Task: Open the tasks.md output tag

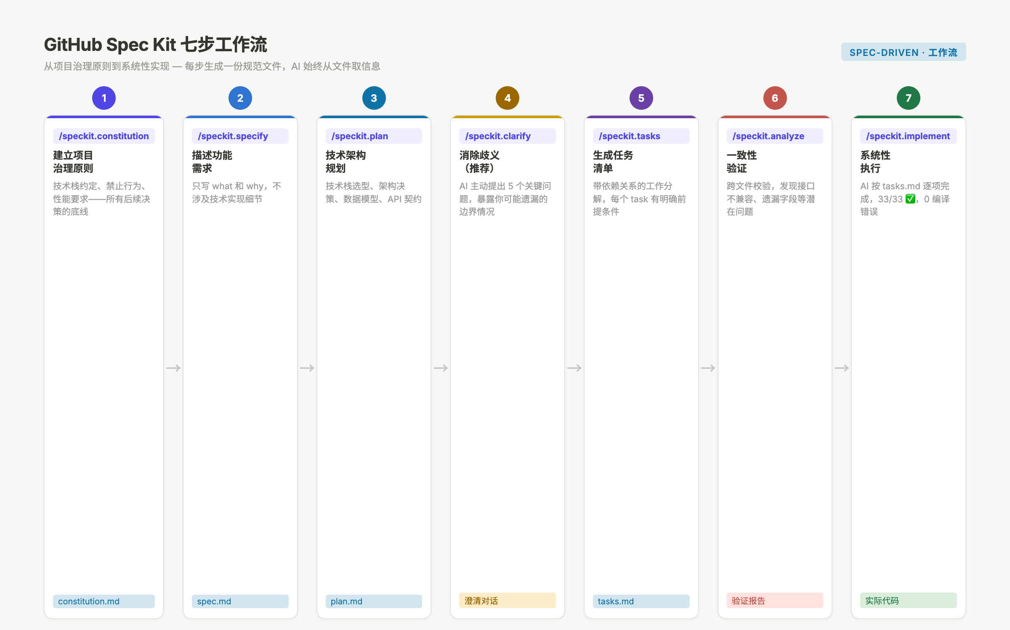Action: pos(641,601)
